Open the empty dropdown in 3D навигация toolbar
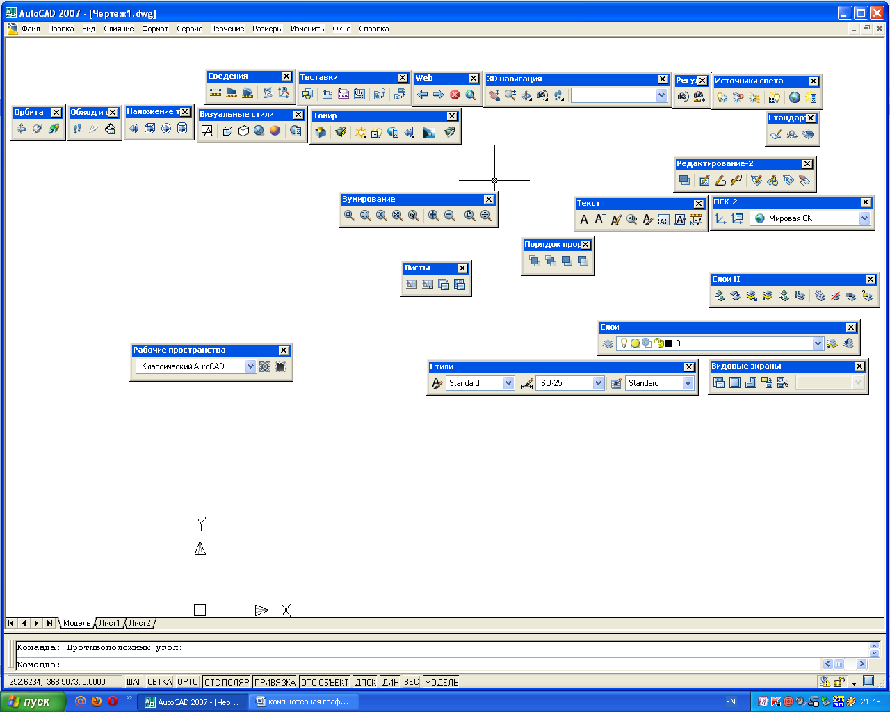This screenshot has width=890, height=712. tap(661, 95)
